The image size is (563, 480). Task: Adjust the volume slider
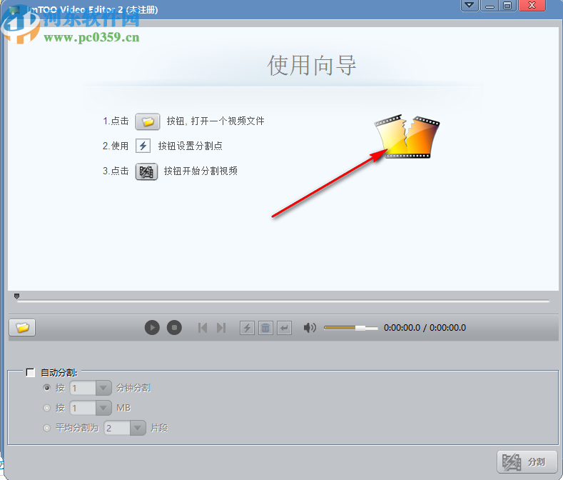(x=351, y=328)
